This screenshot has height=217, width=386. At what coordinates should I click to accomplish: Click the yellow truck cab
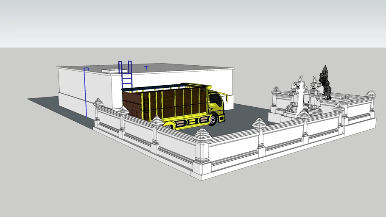click(215, 104)
